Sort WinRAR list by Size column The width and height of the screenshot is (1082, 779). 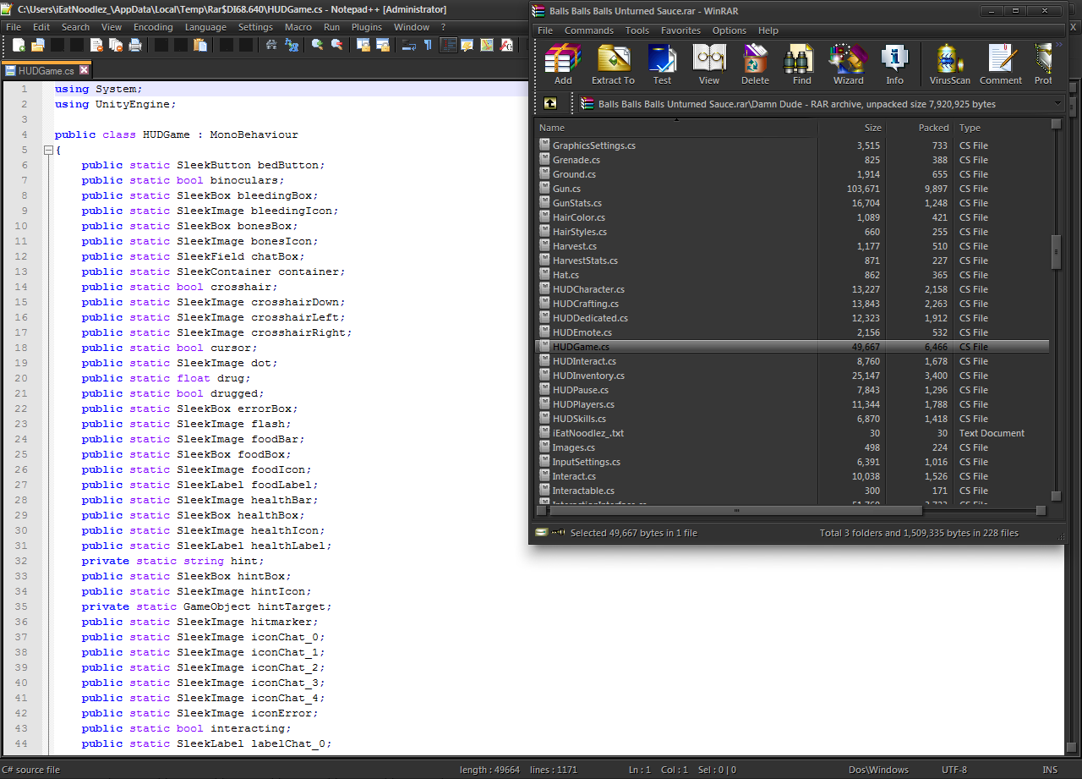coord(852,128)
